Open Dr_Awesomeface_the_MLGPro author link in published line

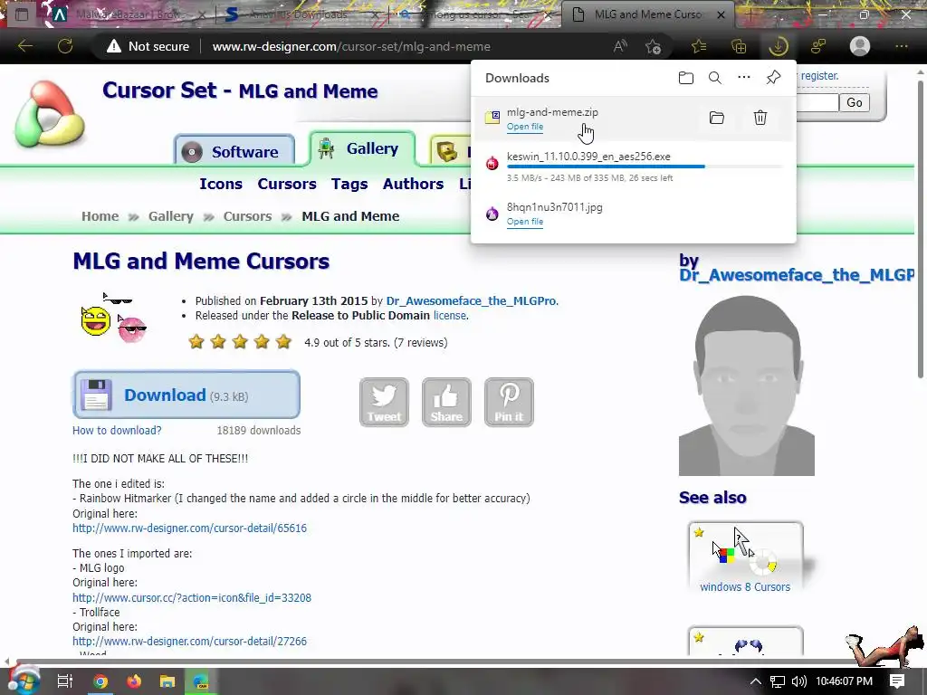471,300
